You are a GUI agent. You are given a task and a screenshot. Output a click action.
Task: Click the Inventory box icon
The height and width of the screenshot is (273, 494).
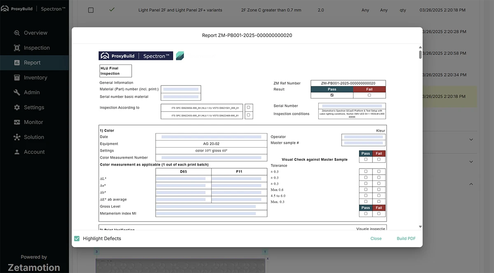(17, 78)
